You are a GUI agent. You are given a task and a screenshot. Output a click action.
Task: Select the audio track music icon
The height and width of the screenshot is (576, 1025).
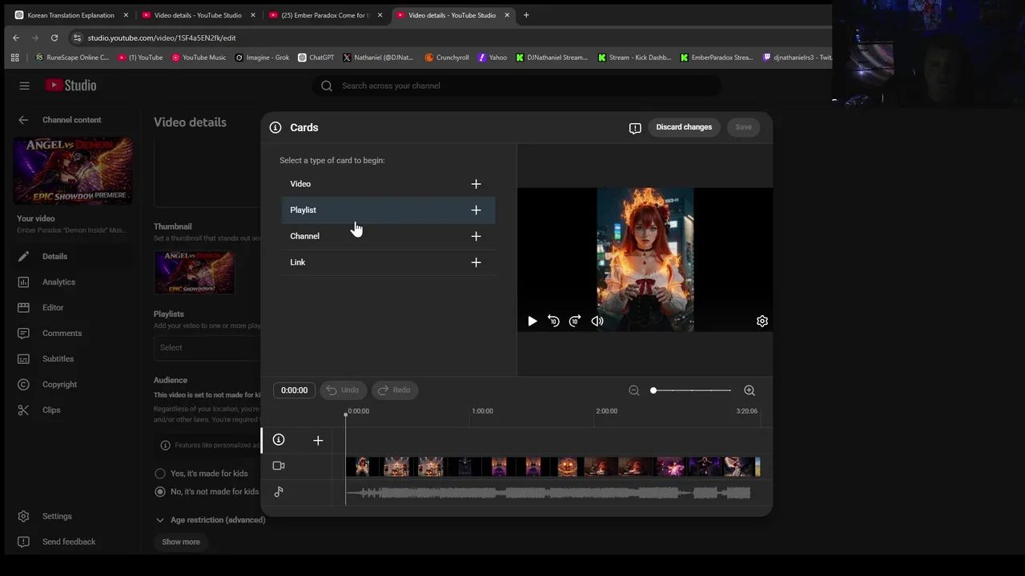click(x=279, y=492)
